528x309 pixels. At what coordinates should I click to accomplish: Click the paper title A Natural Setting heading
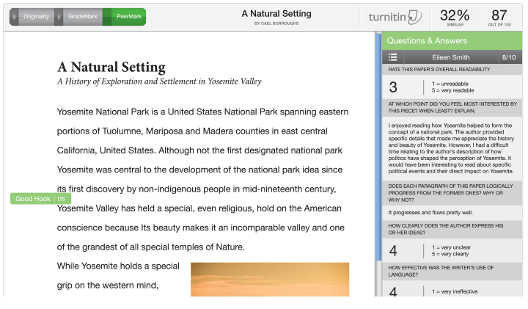111,67
